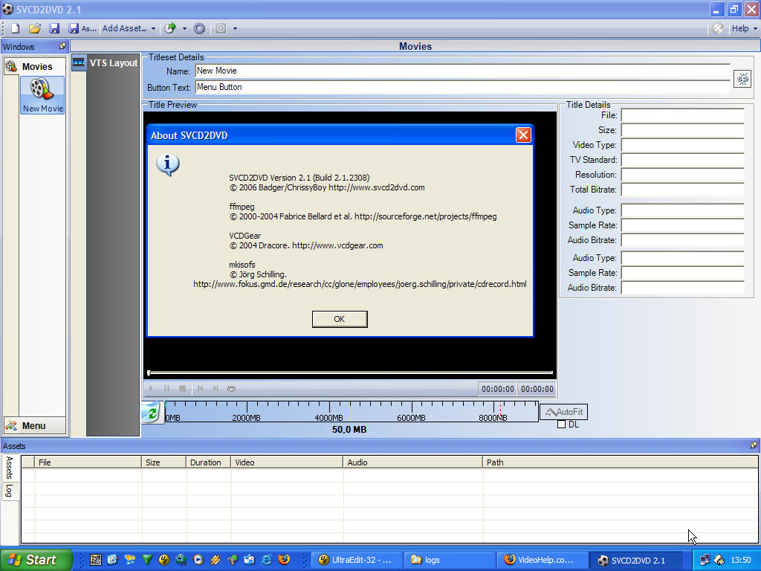Switch to the Assets vertical tab
The image size is (761, 571).
(x=9, y=468)
